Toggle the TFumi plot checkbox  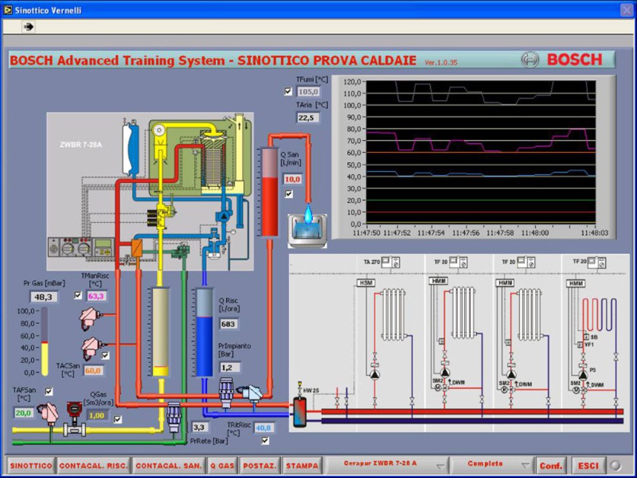pos(288,91)
